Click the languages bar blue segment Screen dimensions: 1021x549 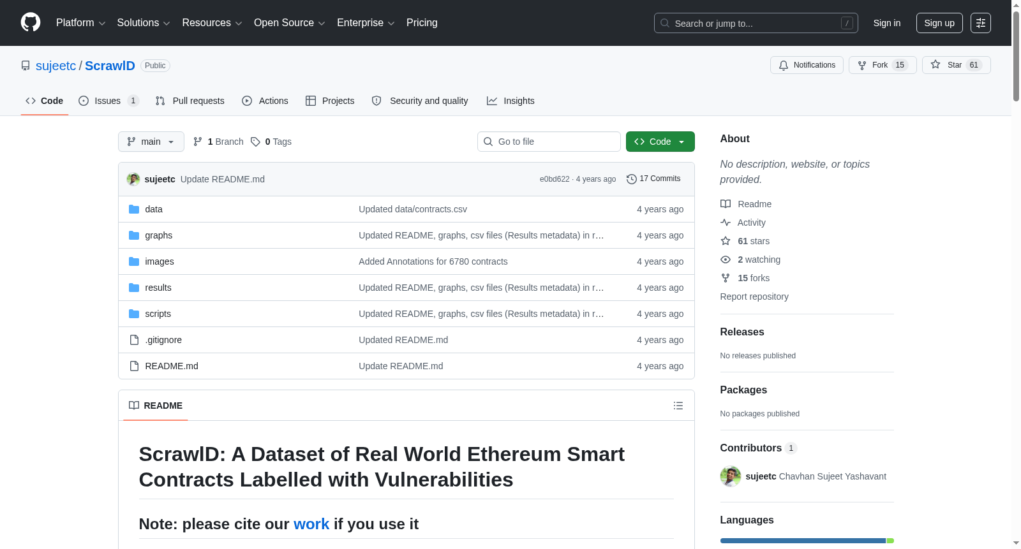pos(803,541)
